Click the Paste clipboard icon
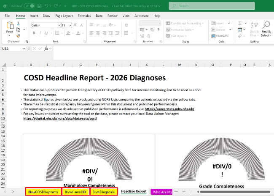Screen dimensions: 274x196 (10, 25)
